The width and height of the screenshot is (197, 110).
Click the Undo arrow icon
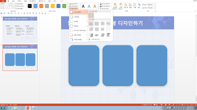(4, 13)
